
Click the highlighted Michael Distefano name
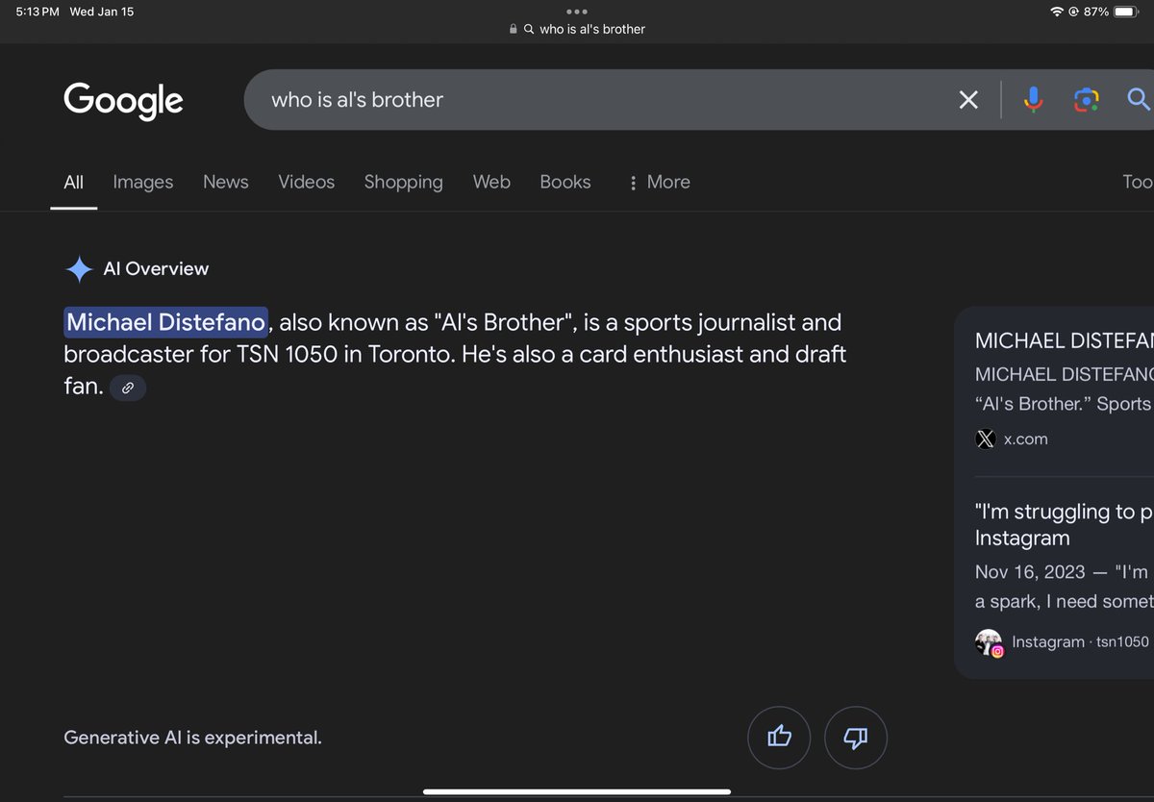(x=165, y=322)
